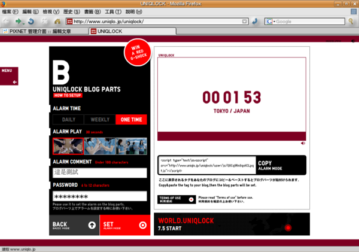Viewport: 359px width, 252px height.
Task: Click the HOW TO SETUP link
Action: click(x=68, y=95)
